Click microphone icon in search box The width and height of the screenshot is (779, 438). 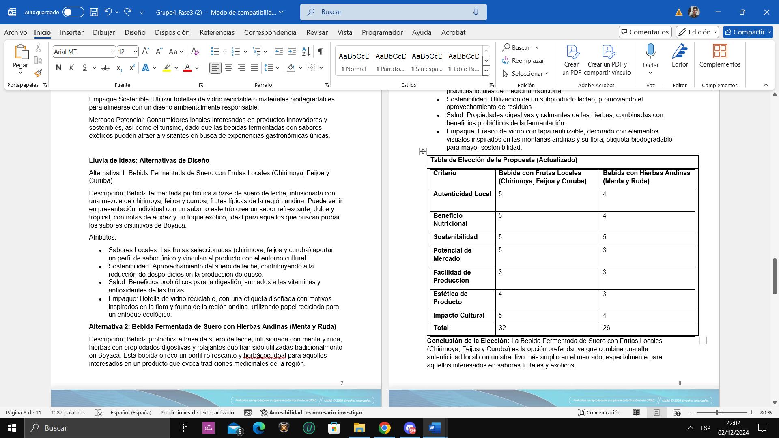[476, 12]
